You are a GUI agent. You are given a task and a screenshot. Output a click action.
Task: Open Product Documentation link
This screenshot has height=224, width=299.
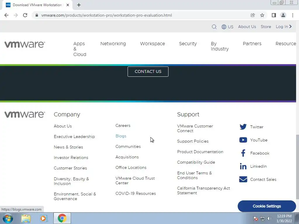coord(200,152)
